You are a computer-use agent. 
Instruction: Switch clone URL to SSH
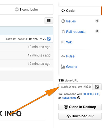click(96, 94)
